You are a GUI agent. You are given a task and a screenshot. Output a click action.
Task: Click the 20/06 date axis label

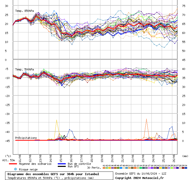click(x=112, y=158)
